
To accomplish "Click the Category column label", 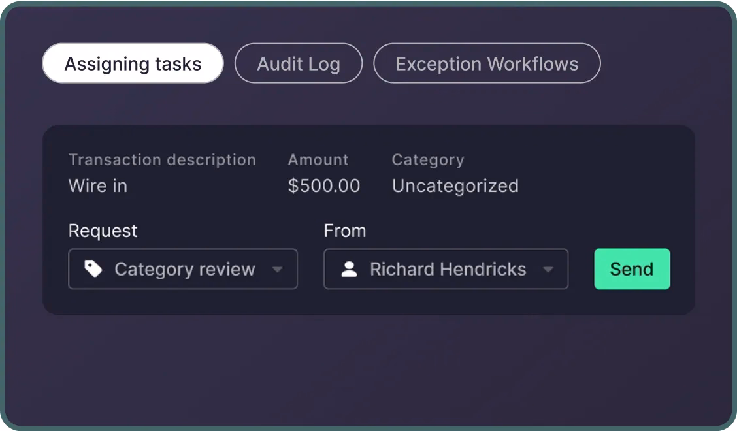I will pyautogui.click(x=428, y=160).
